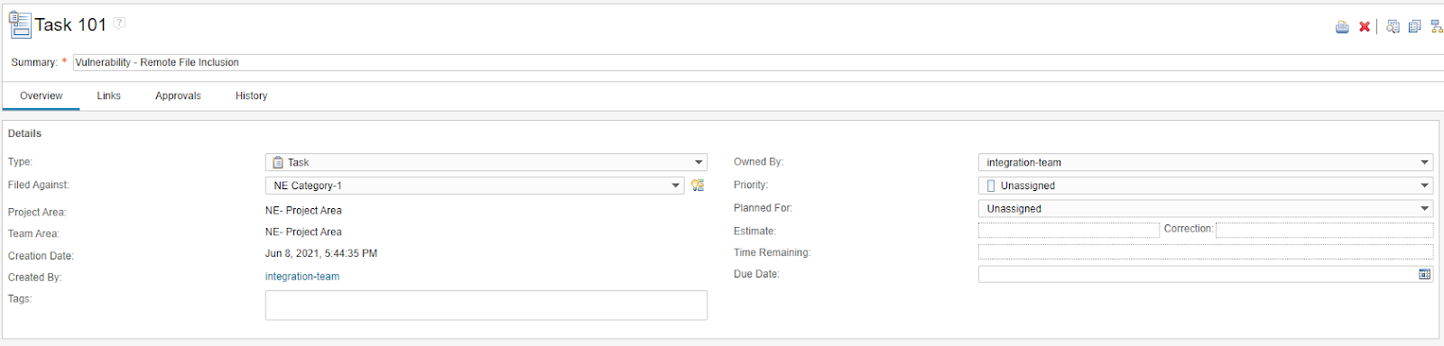
Task: Click into the Tags text box
Action: click(486, 305)
